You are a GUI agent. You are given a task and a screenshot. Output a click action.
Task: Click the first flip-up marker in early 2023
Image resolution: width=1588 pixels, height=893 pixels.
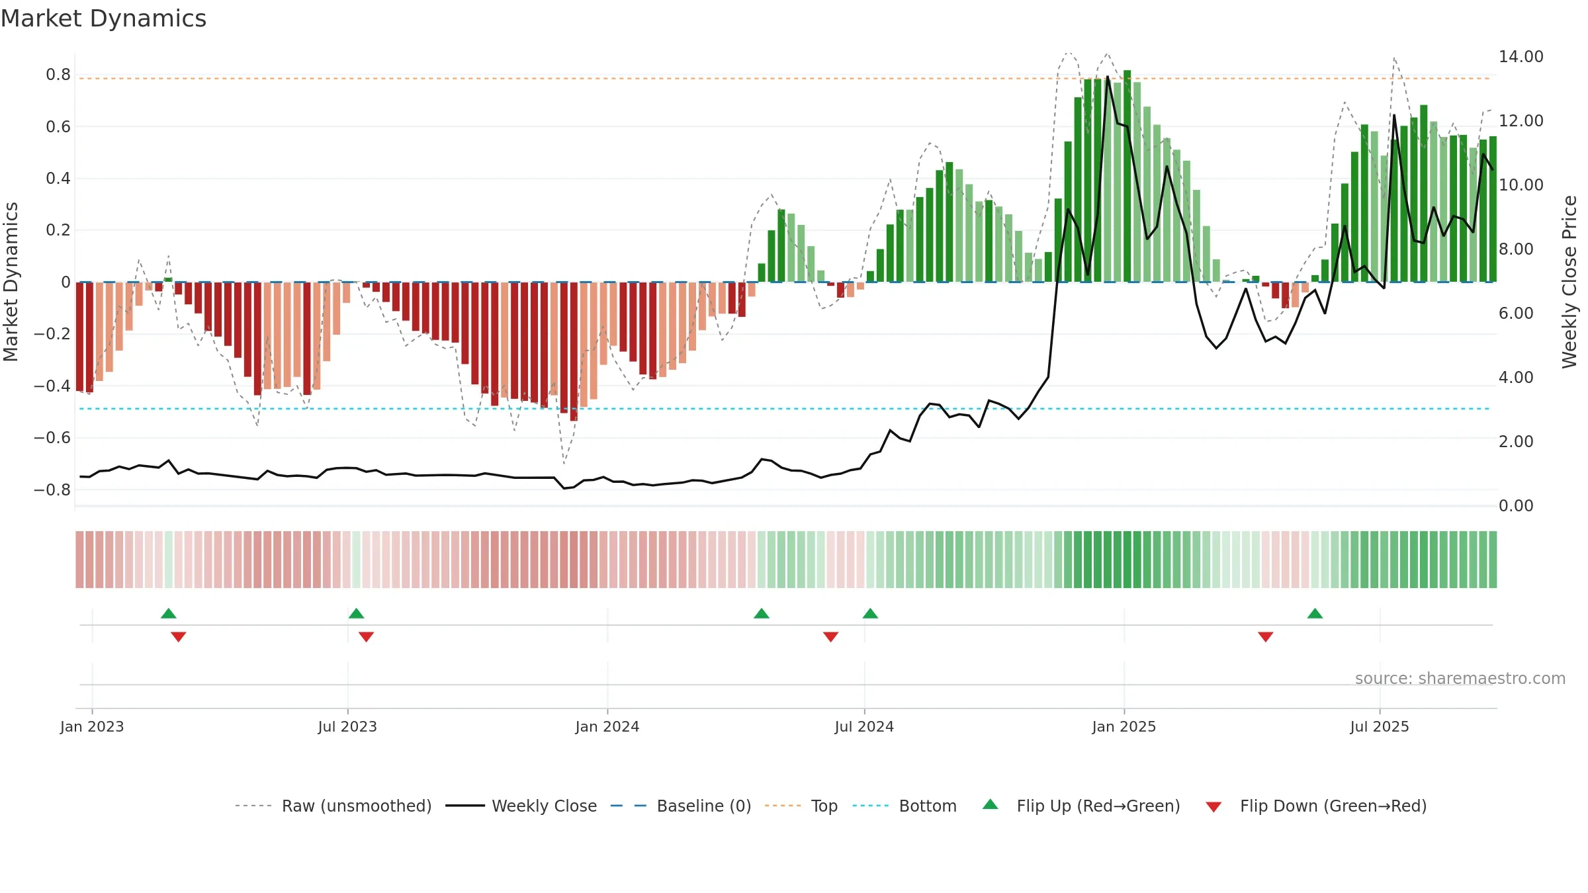pos(169,613)
